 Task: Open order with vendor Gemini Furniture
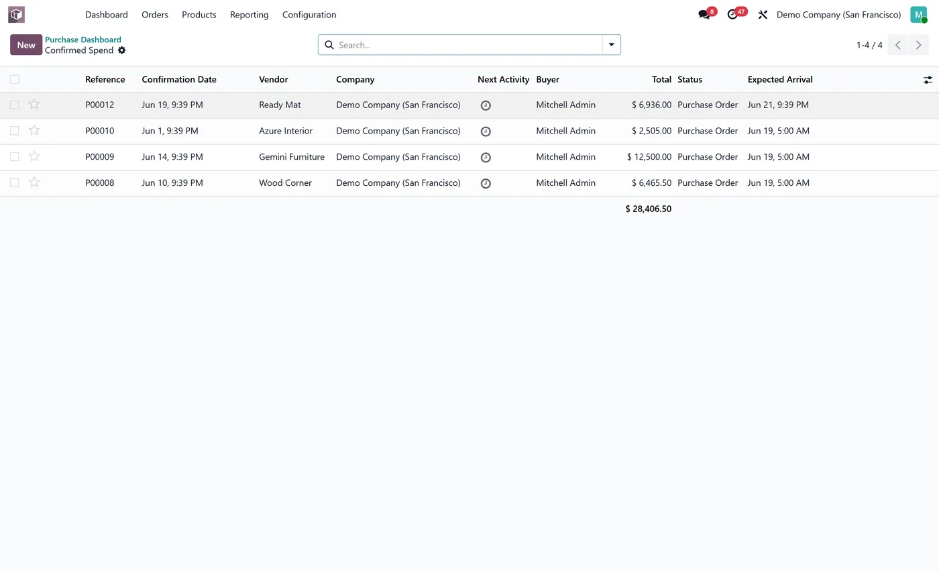[x=292, y=156]
